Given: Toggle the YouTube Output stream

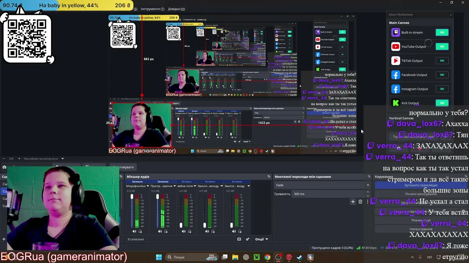Looking at the screenshot, I should (x=442, y=46).
